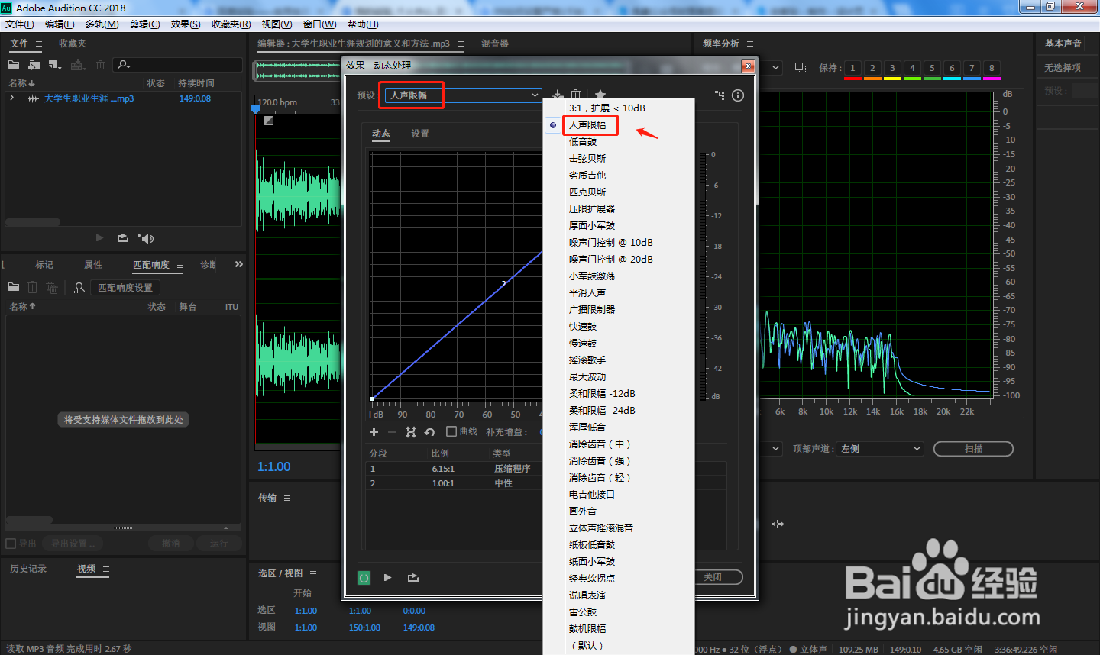The width and height of the screenshot is (1100, 655).
Task: Click the 1:1.00 time display
Action: pyautogui.click(x=273, y=466)
